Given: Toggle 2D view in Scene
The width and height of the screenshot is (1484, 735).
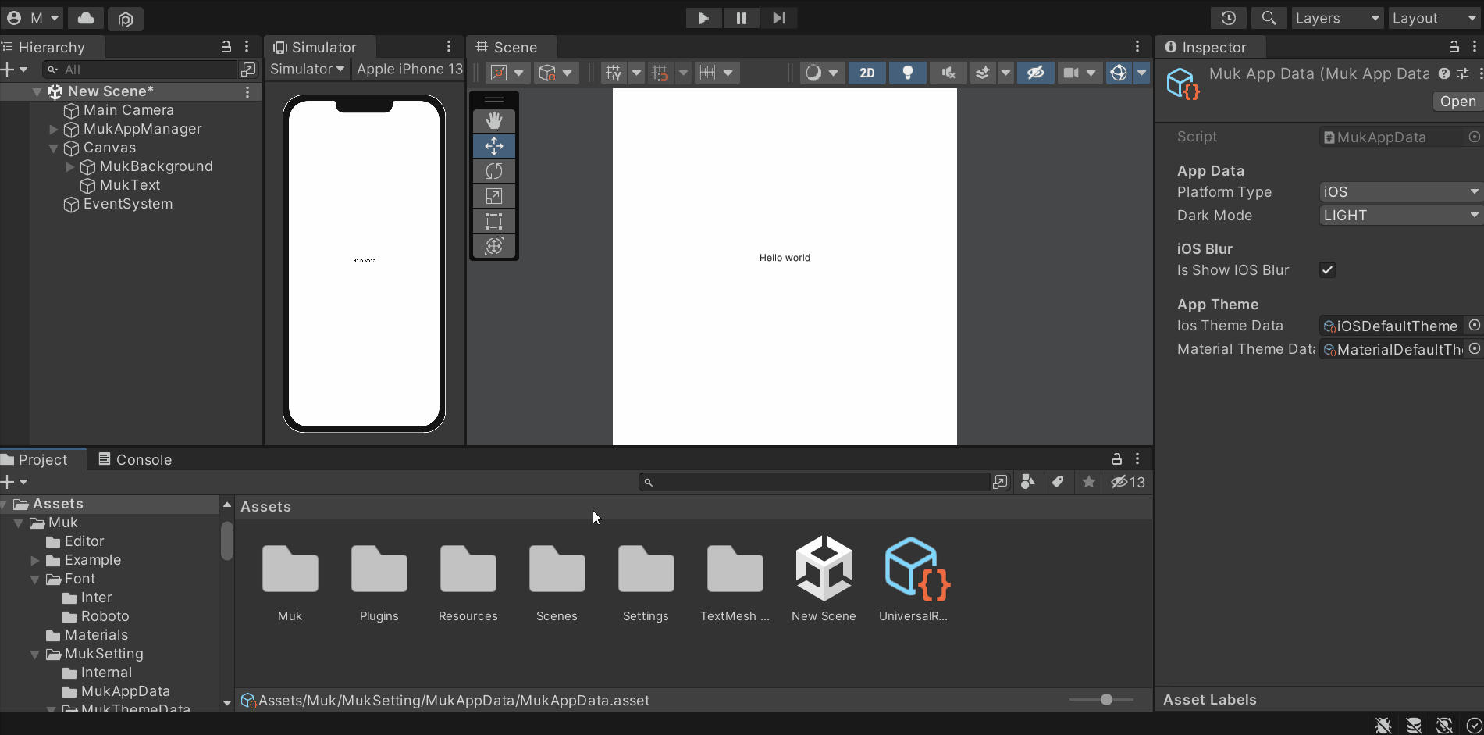Looking at the screenshot, I should pos(867,73).
